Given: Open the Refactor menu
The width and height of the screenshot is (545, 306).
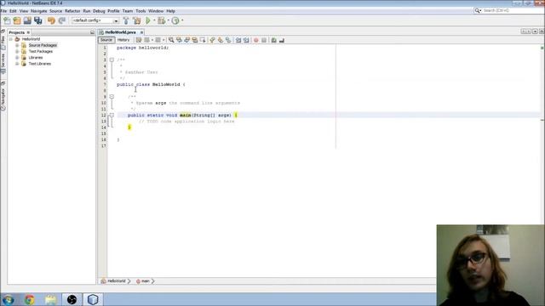Looking at the screenshot, I should [72, 11].
